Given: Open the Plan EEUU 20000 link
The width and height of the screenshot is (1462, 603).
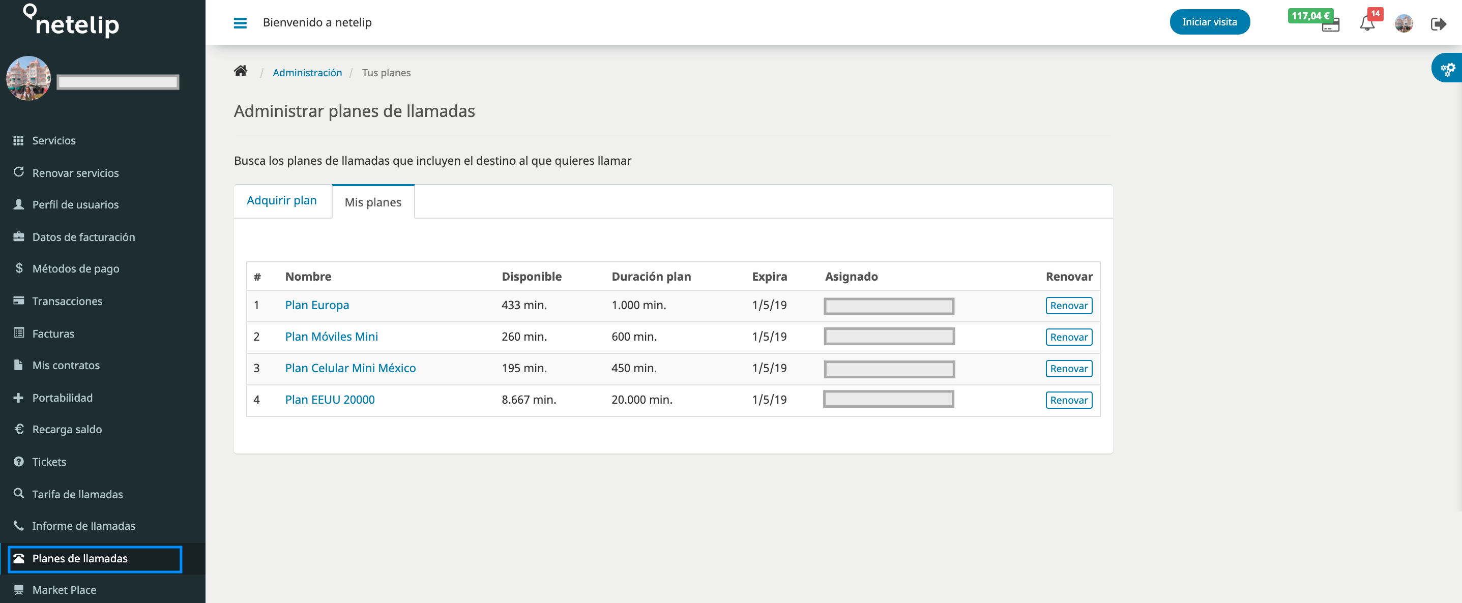Looking at the screenshot, I should point(330,399).
